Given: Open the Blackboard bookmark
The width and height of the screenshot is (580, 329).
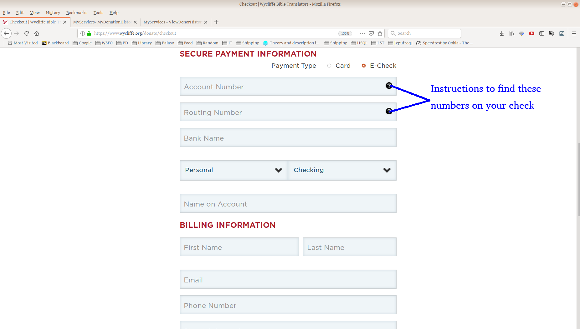Looking at the screenshot, I should pos(55,43).
